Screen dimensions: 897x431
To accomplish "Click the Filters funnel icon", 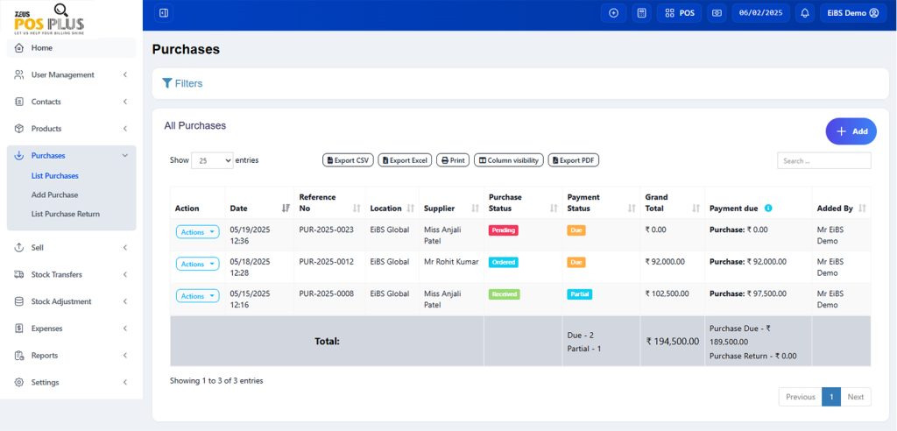I will (167, 83).
